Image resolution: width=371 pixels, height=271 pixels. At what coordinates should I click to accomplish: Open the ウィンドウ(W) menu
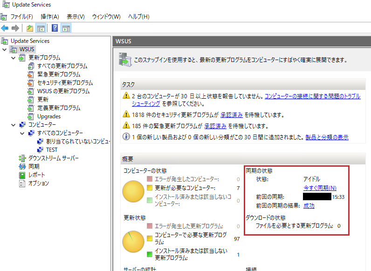point(106,17)
